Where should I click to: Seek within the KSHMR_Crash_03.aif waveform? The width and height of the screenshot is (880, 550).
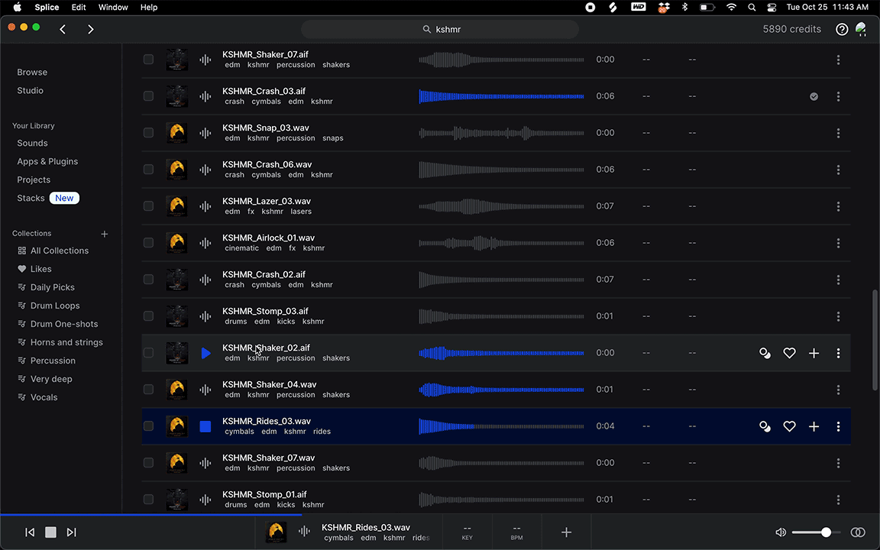tap(501, 96)
